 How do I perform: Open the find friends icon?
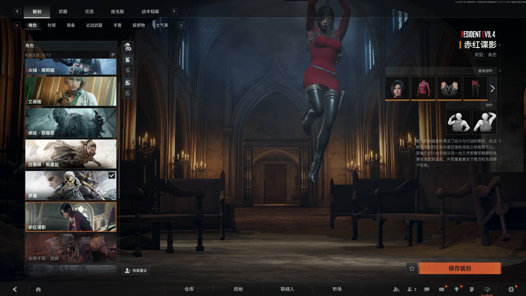point(396,289)
